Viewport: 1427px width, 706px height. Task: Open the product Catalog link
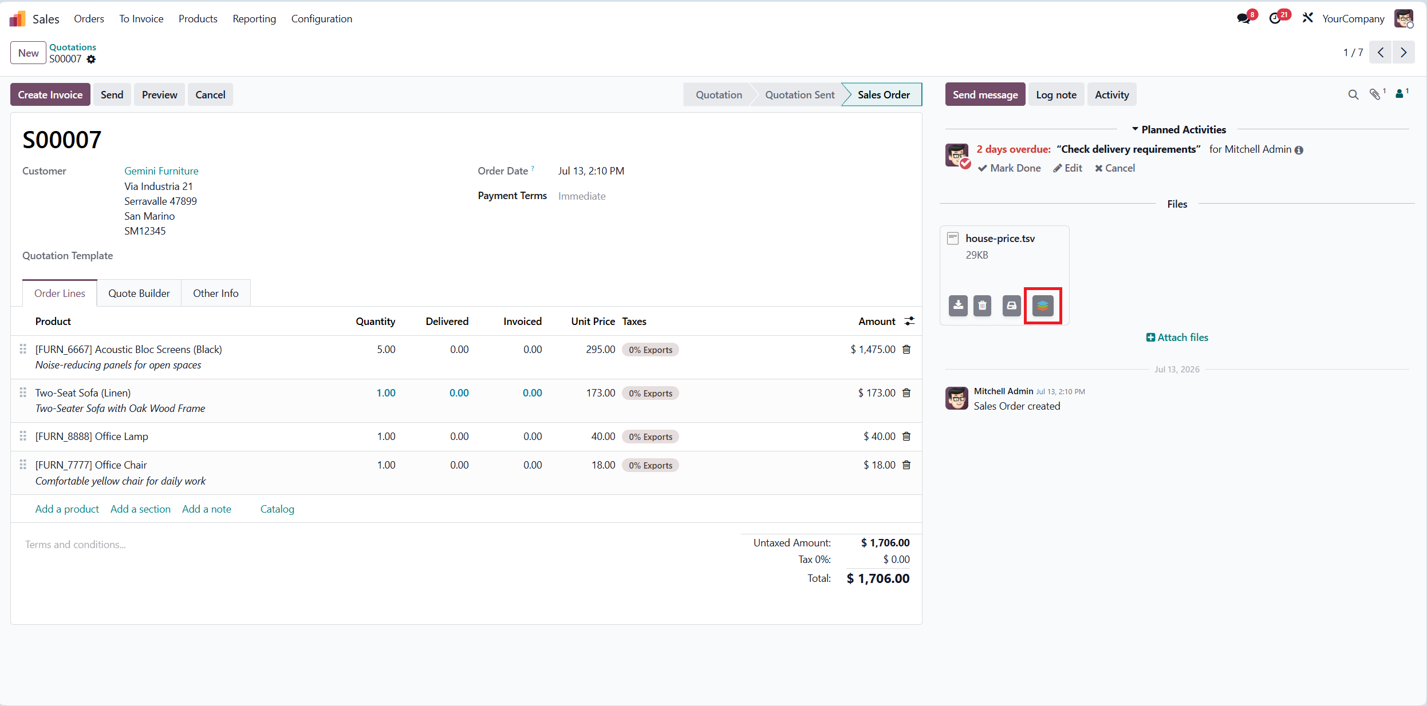click(x=277, y=509)
